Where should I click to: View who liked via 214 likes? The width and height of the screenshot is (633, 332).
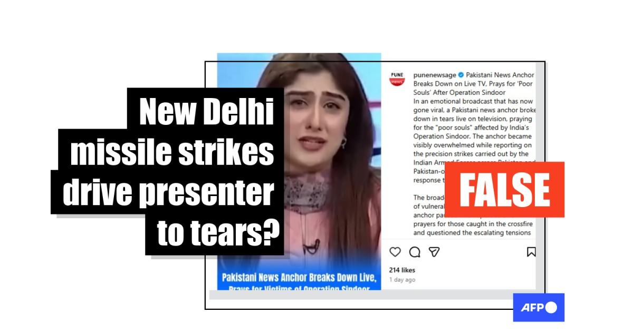pos(402,270)
